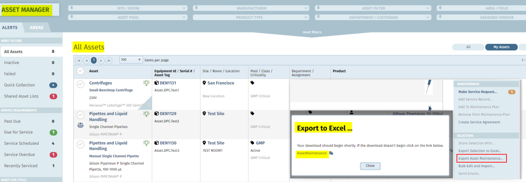Image resolution: width=526 pixels, height=182 pixels.
Task: Open the Site / Room filter dropdown
Action: 128,8
